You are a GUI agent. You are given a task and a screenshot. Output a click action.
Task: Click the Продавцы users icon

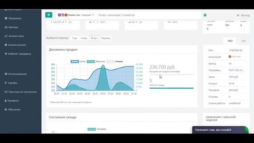pyautogui.click(x=6, y=18)
